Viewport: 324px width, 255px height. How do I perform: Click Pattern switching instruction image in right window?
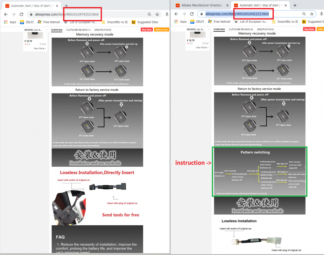[x=260, y=172]
